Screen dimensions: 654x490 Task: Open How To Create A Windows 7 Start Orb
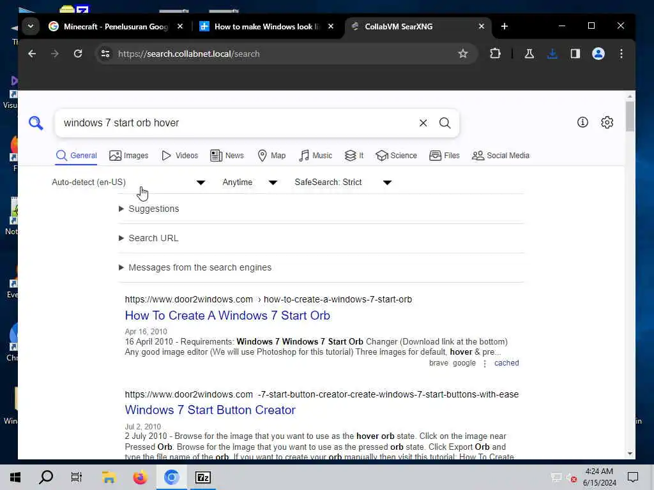[x=227, y=315]
